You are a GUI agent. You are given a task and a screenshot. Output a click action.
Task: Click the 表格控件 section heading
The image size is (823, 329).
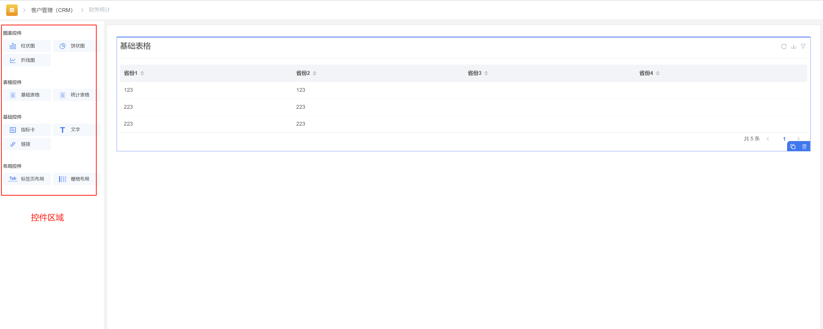tap(13, 82)
